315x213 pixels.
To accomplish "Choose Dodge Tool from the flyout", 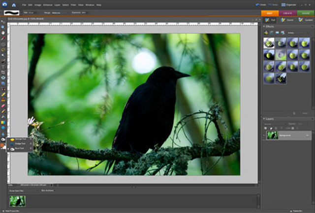I will pos(21,144).
